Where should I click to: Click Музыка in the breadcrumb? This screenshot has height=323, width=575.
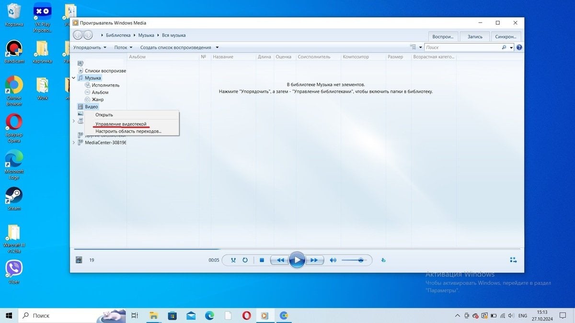pyautogui.click(x=146, y=35)
